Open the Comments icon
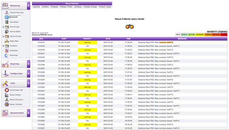This screenshot has width=229, height=130. [7, 51]
